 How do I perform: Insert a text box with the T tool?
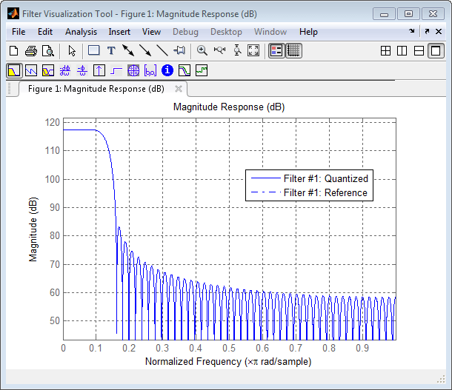[111, 51]
